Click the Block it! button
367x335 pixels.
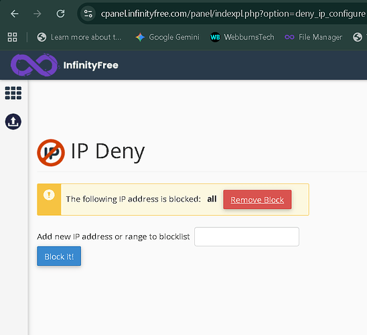click(x=59, y=256)
